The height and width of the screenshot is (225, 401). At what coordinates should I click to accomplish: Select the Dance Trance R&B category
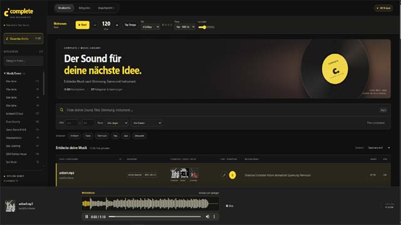coord(23,129)
